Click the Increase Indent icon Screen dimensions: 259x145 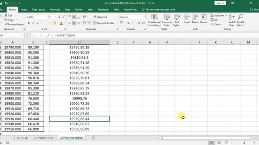[89, 23]
